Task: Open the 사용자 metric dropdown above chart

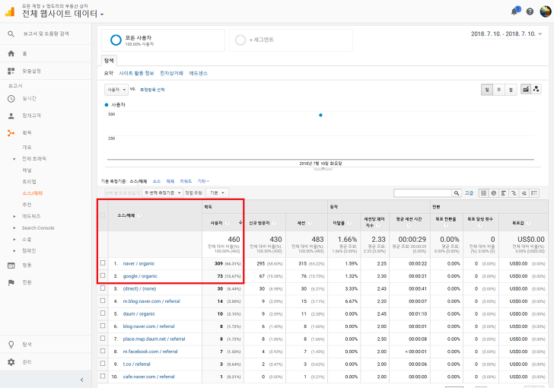Action: [x=116, y=90]
